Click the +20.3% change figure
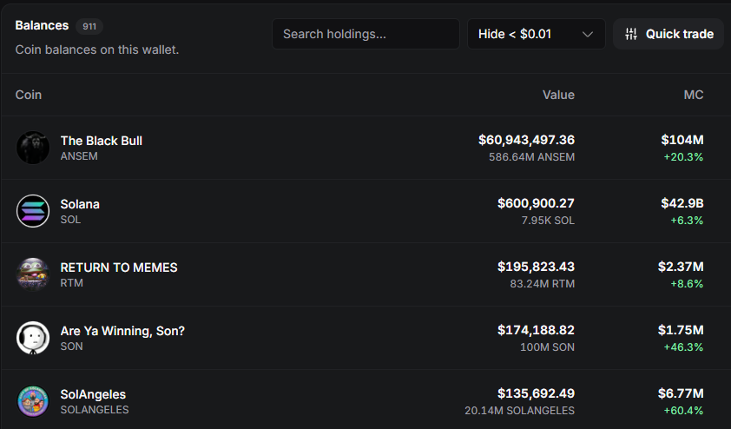This screenshot has height=429, width=731. [x=683, y=157]
